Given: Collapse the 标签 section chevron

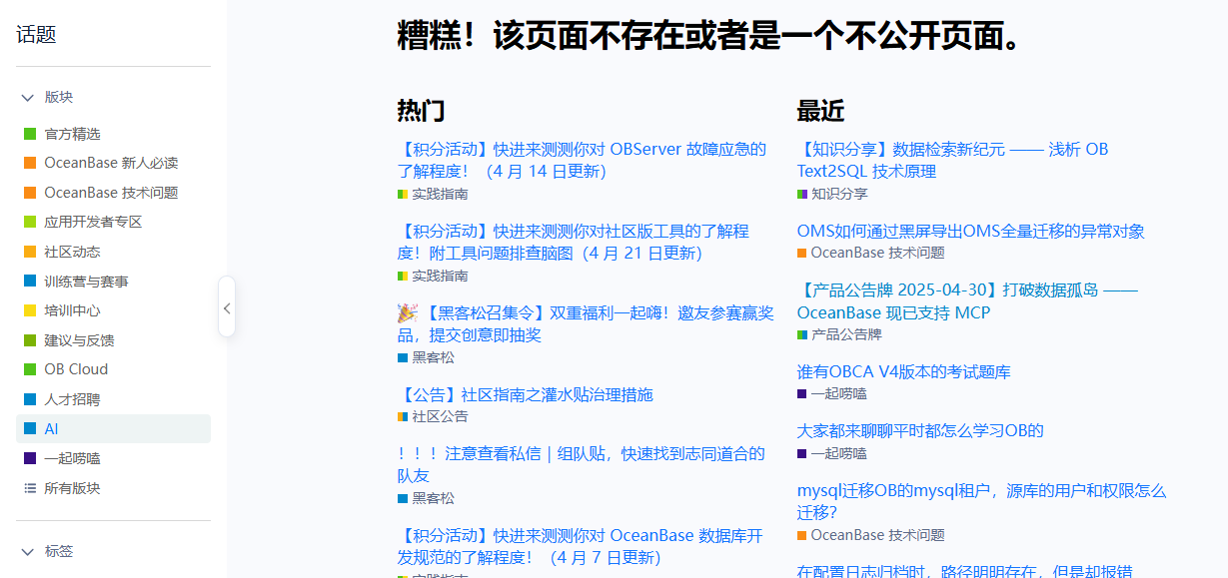Looking at the screenshot, I should 27,551.
